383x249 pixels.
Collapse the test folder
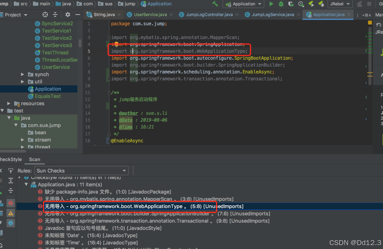coord(2,111)
